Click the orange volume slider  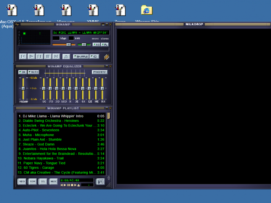tap(64, 45)
